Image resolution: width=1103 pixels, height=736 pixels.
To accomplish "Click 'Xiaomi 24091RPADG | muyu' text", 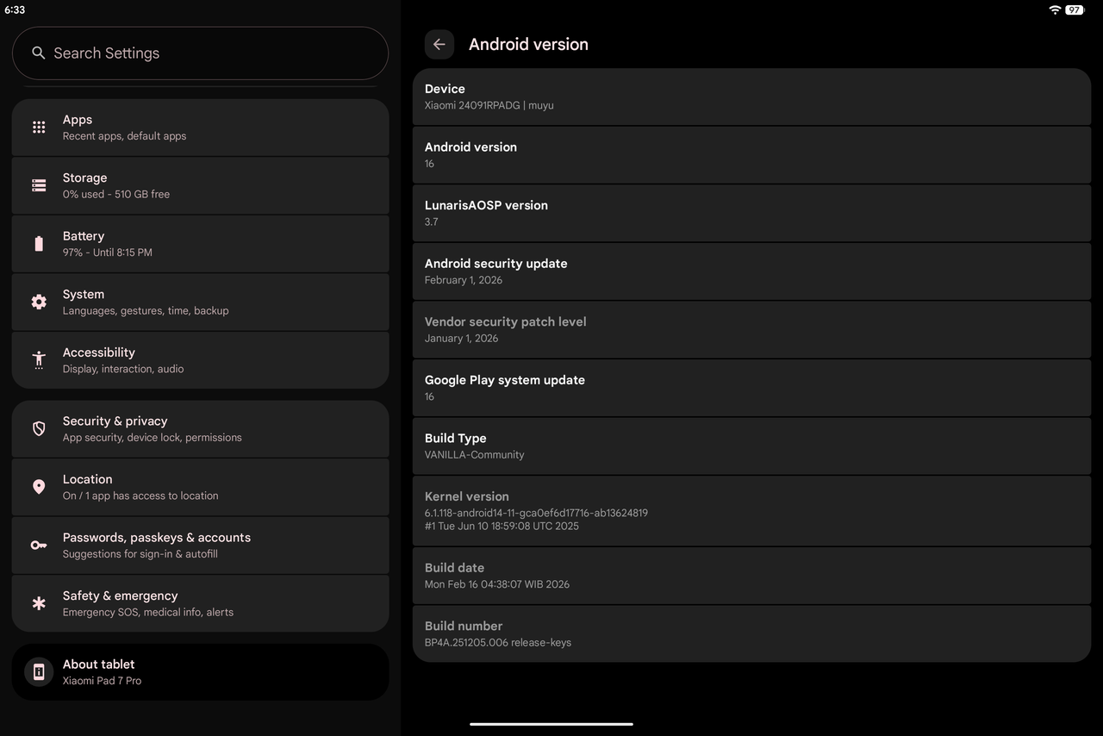I will tap(489, 105).
